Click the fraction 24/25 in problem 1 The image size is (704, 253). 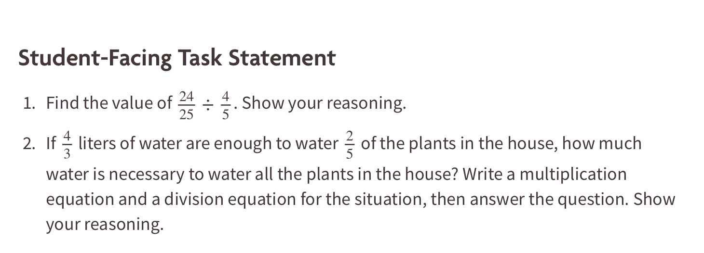pyautogui.click(x=186, y=105)
